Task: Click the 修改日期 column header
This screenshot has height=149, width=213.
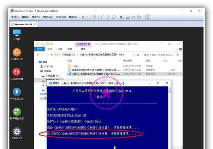Action: click(x=128, y=61)
